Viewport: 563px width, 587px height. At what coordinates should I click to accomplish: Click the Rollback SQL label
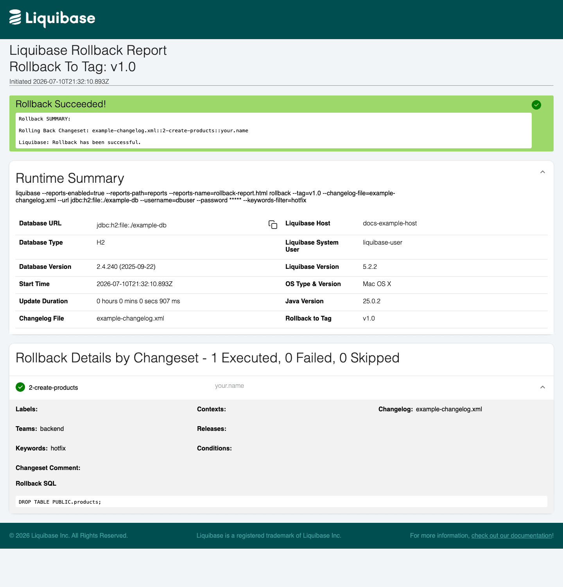[x=36, y=484]
